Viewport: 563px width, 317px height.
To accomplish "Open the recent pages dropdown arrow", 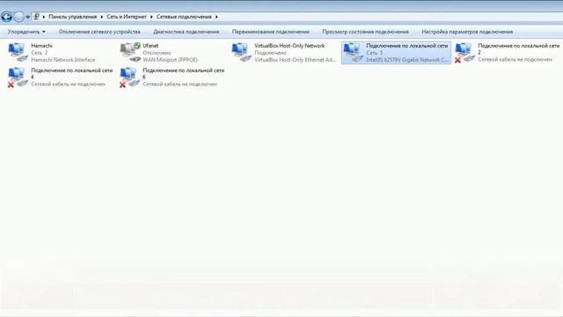I will [27, 17].
